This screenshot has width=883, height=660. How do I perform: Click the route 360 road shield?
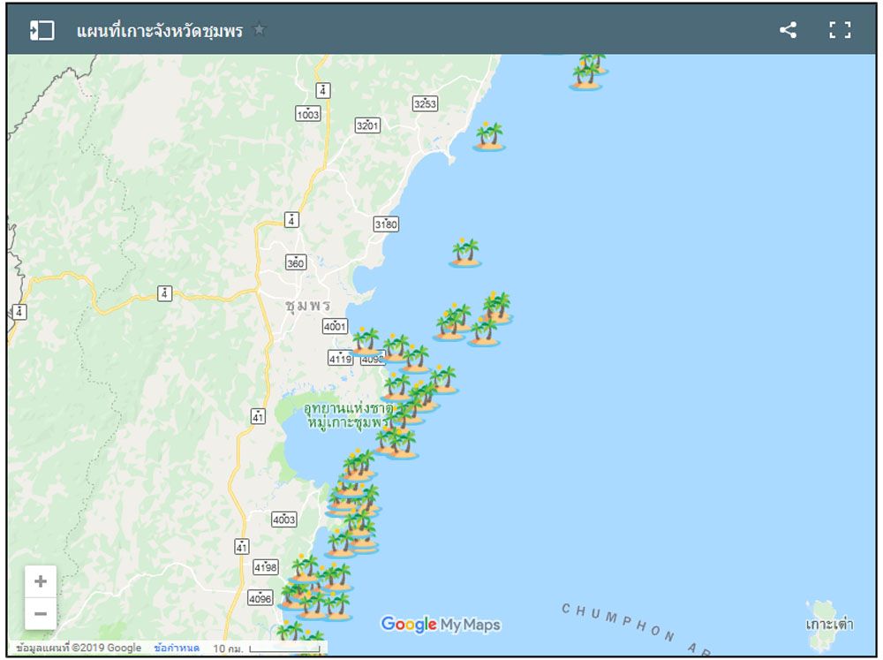[x=295, y=262]
